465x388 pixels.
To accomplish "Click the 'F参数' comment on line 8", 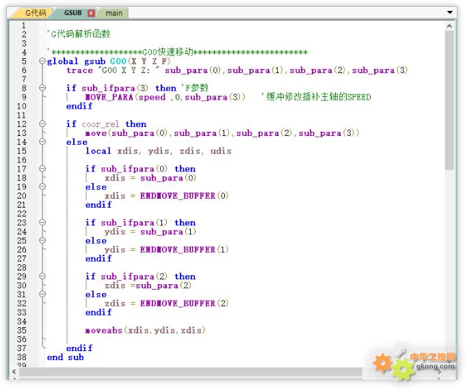I will pos(195,88).
